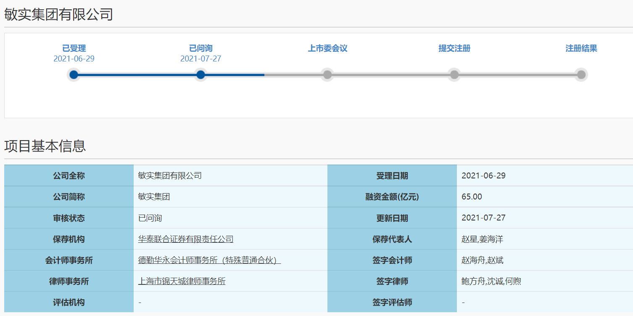
Task: Click the blue completed segment of progress bar
Action: 137,75
